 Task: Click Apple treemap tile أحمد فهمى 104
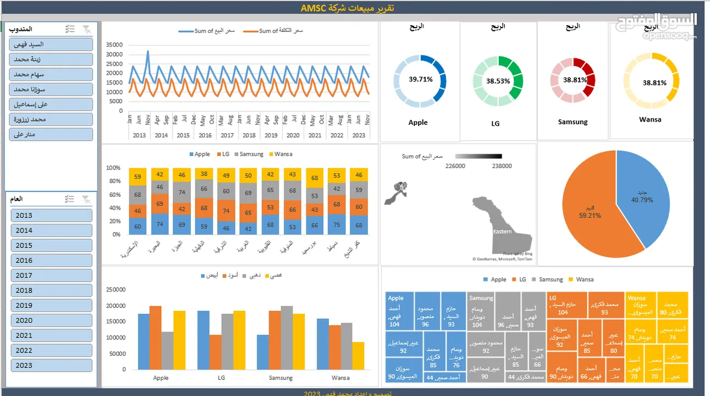click(399, 311)
